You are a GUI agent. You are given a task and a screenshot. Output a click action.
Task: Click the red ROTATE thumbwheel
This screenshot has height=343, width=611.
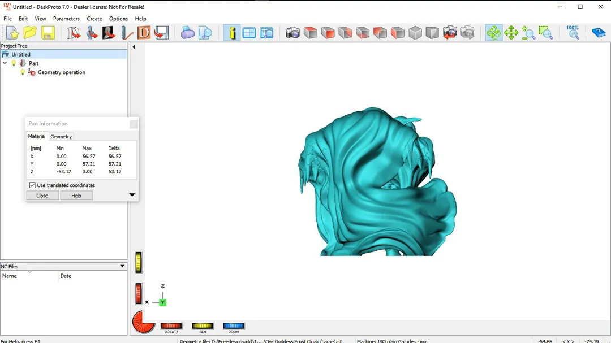coord(171,326)
